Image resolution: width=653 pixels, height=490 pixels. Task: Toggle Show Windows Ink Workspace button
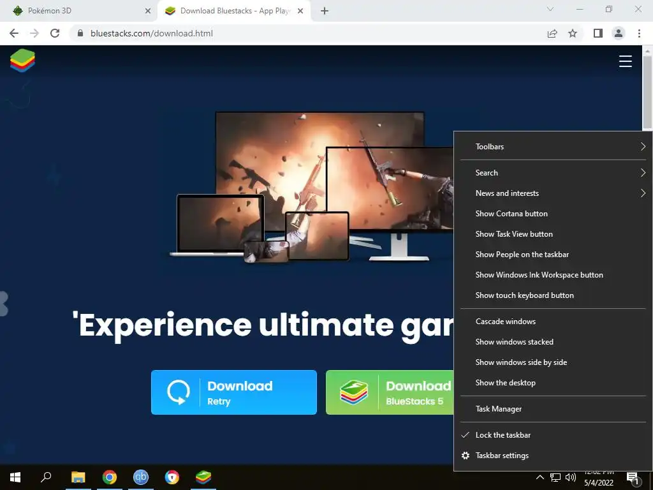[x=553, y=274]
